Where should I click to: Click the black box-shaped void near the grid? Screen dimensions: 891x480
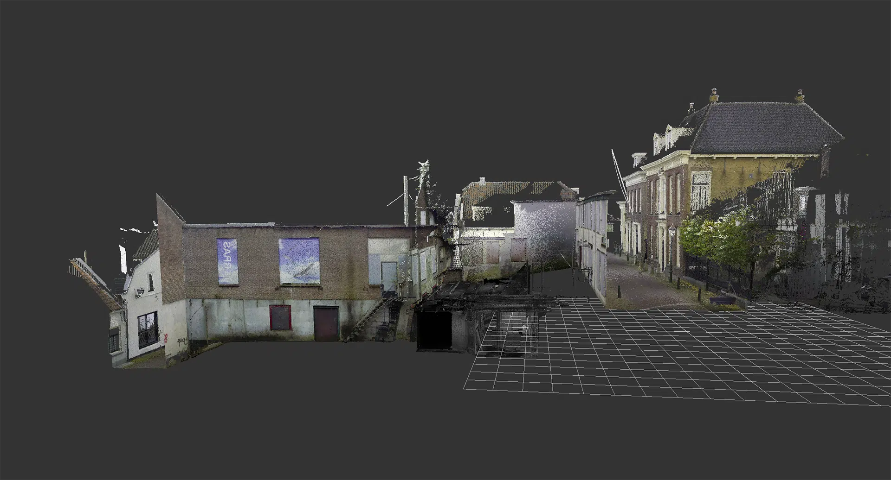tap(434, 331)
